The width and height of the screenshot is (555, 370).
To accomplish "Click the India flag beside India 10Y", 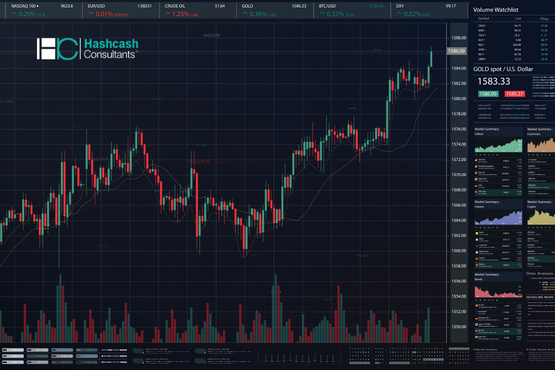I will pos(476,338).
